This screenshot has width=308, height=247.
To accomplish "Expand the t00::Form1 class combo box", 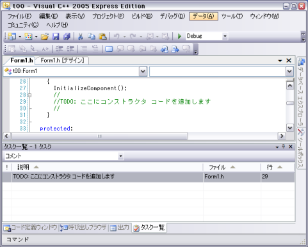I will click(x=143, y=72).
